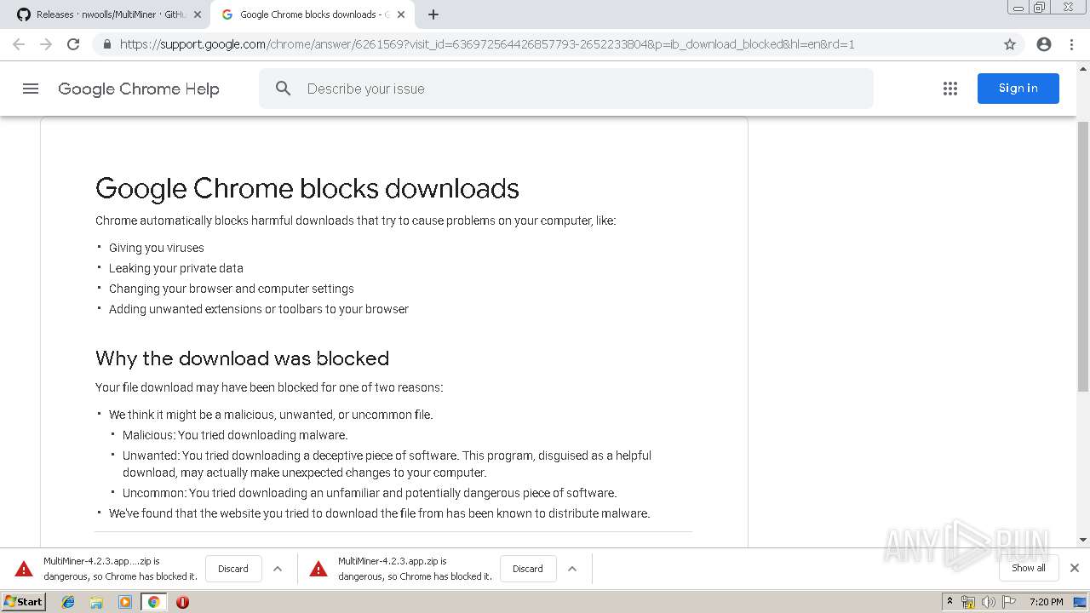Click the Uncommon: unfamiliar and potentially dangerous line
The width and height of the screenshot is (1090, 613).
pos(370,493)
